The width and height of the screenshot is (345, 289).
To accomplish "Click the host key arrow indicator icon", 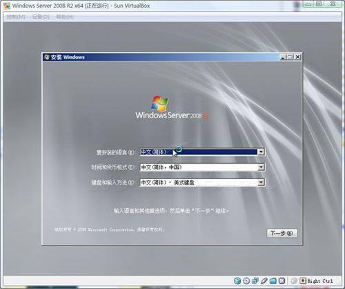I will click(303, 281).
